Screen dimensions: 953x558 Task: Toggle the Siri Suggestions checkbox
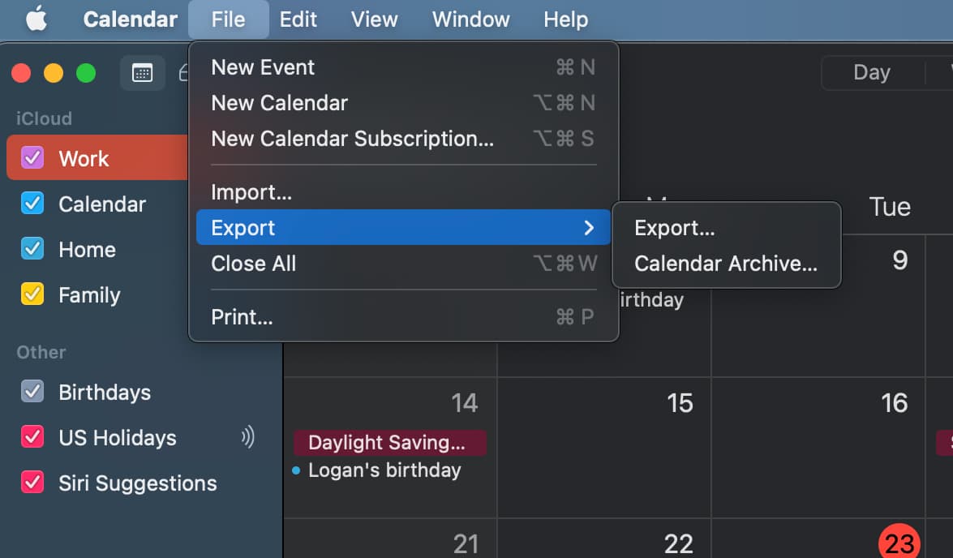(32, 483)
